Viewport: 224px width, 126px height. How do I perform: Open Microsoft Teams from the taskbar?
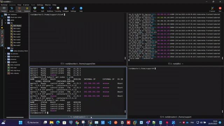pos(148,122)
